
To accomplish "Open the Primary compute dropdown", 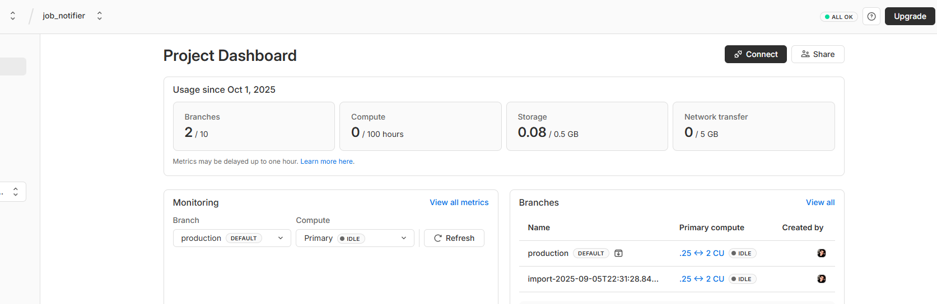I will point(355,238).
